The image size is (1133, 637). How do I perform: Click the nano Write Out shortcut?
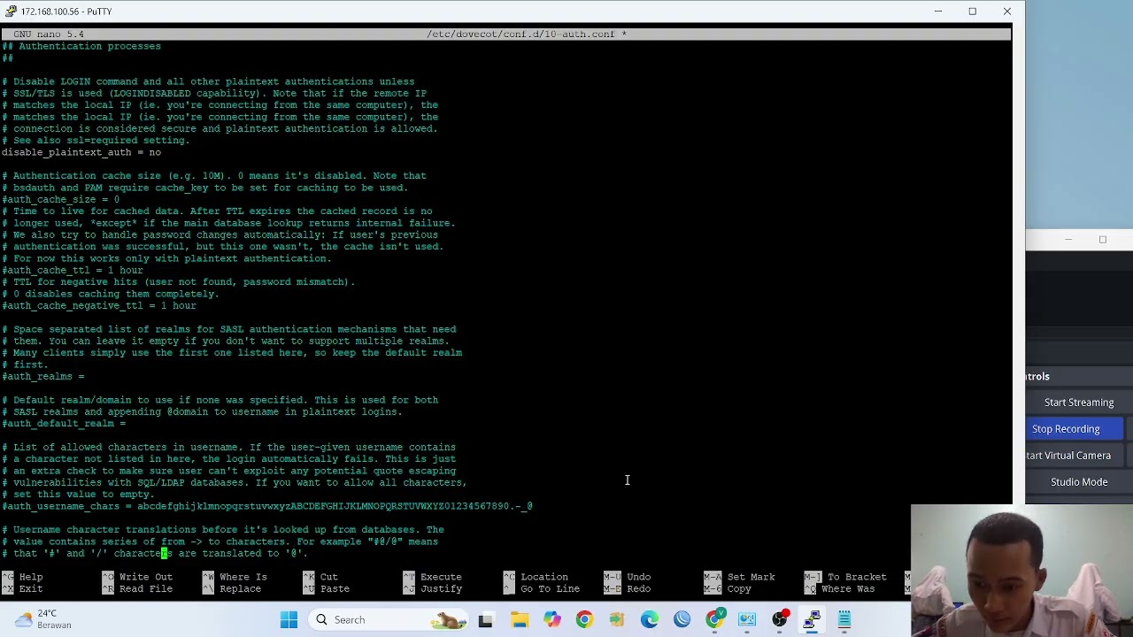pyautogui.click(x=137, y=577)
